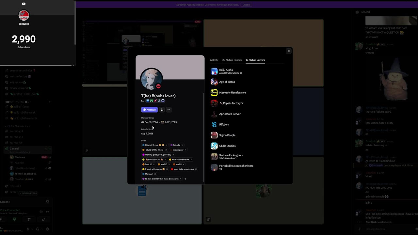The width and height of the screenshot is (418, 235).
Task: Click the profile avatar picture
Action: click(x=151, y=79)
